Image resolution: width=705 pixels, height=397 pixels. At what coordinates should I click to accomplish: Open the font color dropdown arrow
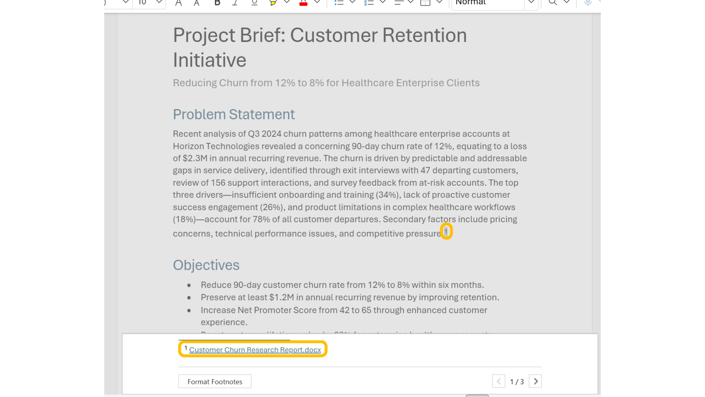(x=317, y=2)
